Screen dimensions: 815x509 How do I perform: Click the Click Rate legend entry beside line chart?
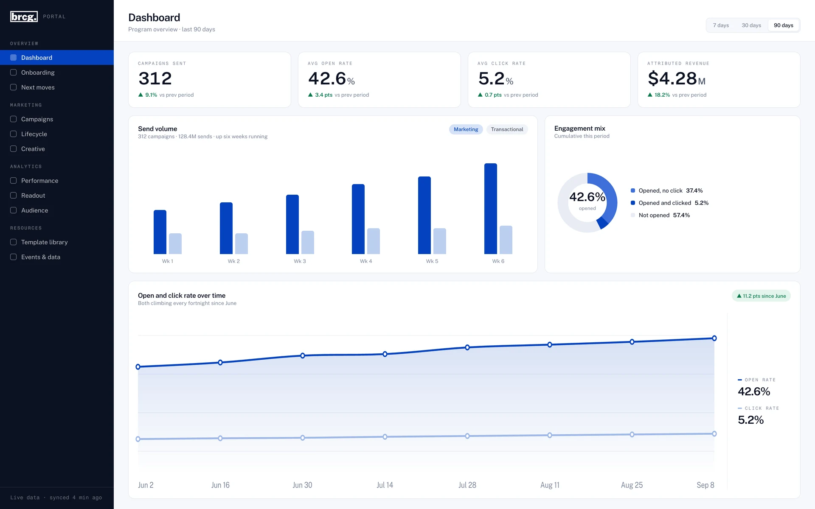[x=759, y=415]
